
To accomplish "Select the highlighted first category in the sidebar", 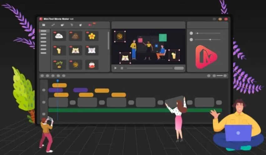I will pyautogui.click(x=43, y=31).
